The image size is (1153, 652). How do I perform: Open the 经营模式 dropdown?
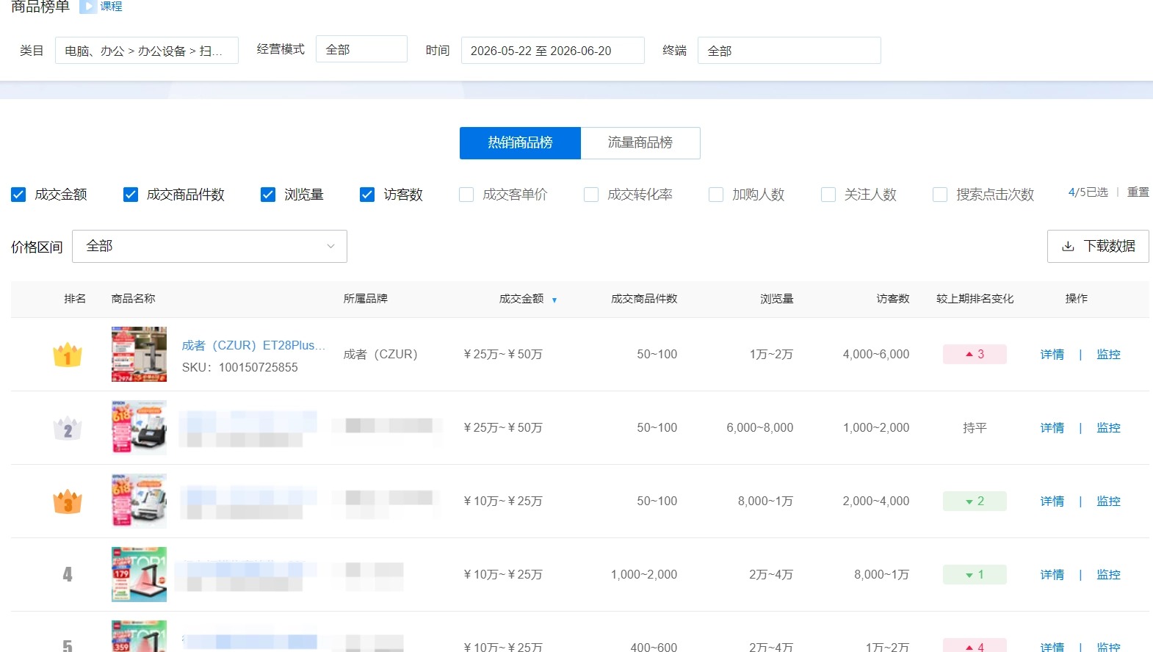pos(361,49)
